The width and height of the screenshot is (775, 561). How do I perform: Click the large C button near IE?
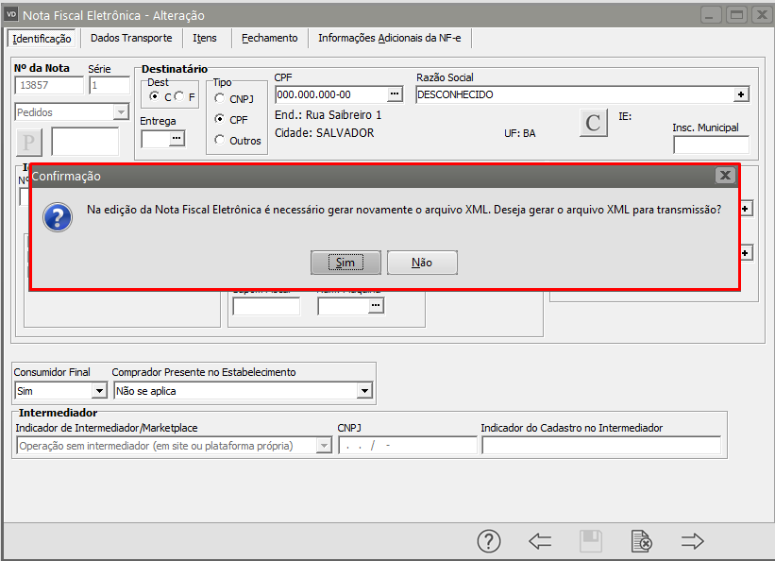[593, 123]
